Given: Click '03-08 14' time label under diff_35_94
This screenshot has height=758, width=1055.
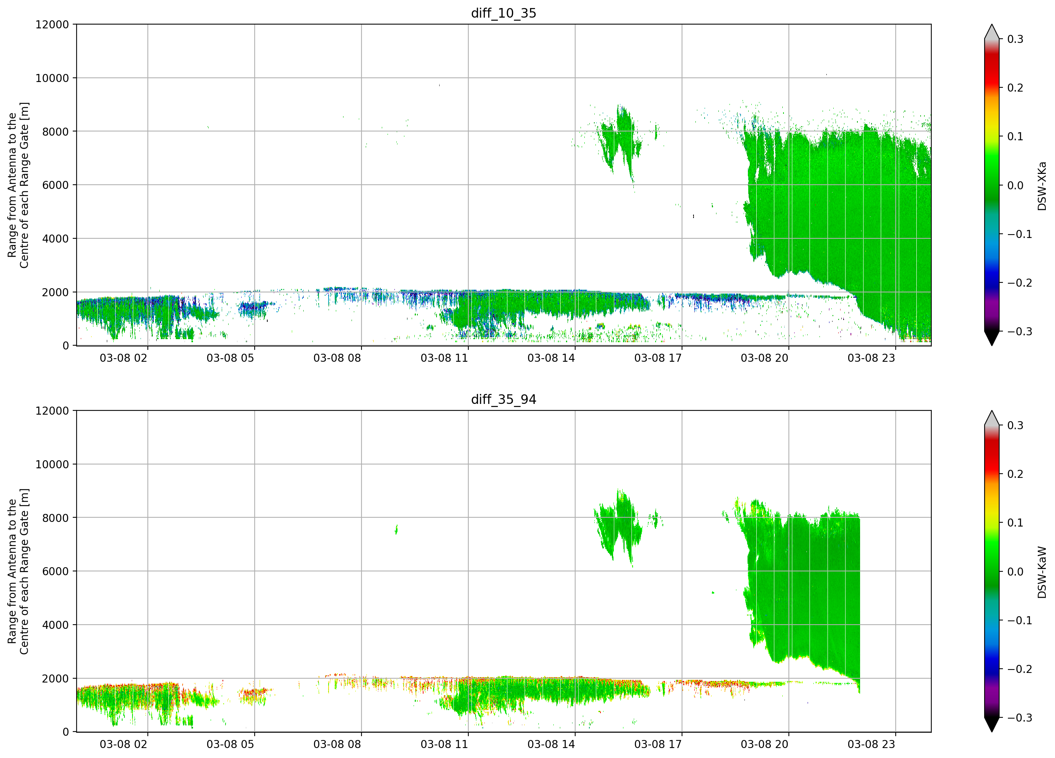Looking at the screenshot, I should (x=551, y=745).
